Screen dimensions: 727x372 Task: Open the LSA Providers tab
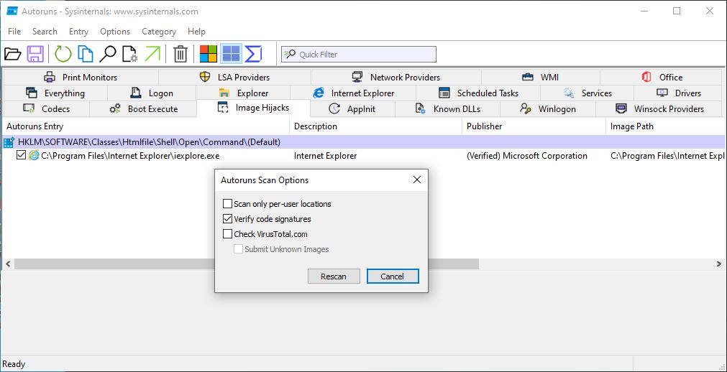[234, 78]
